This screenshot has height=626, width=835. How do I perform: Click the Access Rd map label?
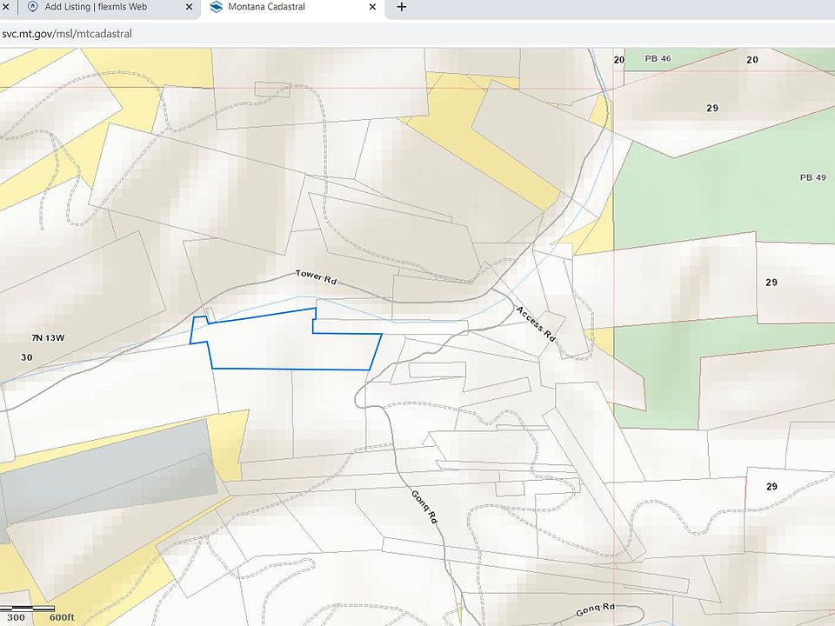(x=534, y=323)
